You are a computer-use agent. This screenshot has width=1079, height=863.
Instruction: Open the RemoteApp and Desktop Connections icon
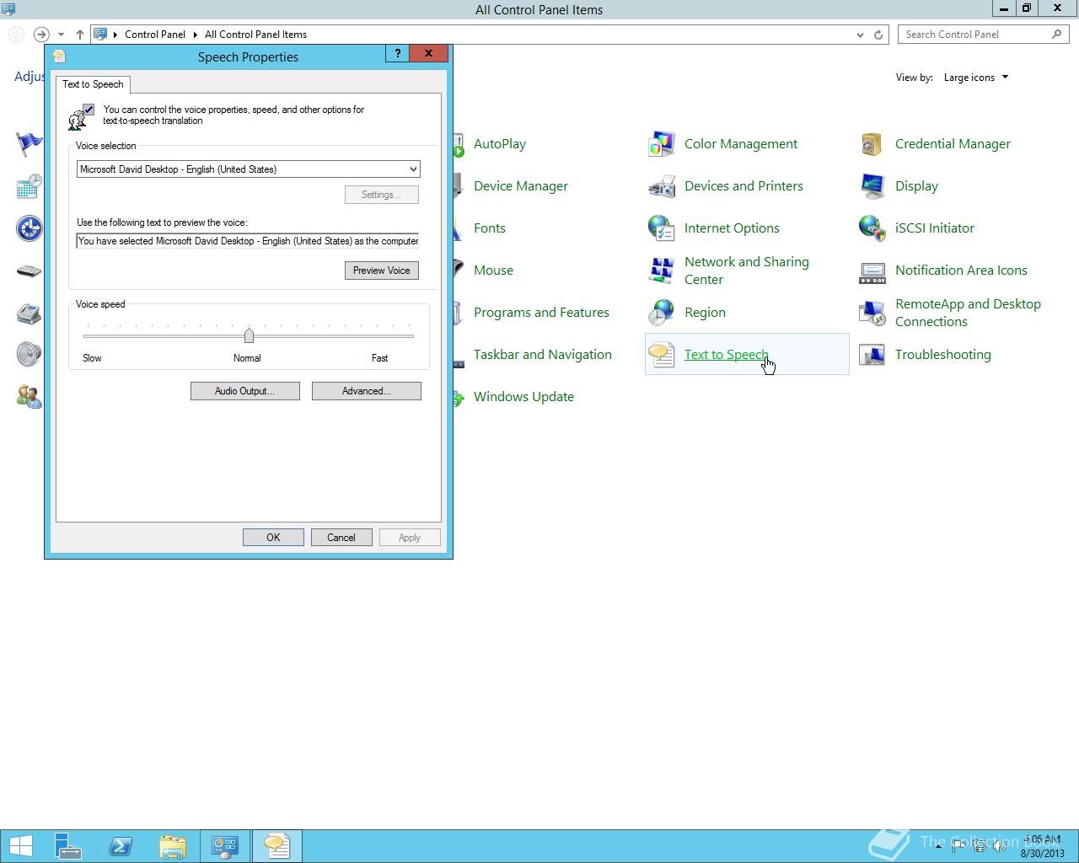pos(872,313)
